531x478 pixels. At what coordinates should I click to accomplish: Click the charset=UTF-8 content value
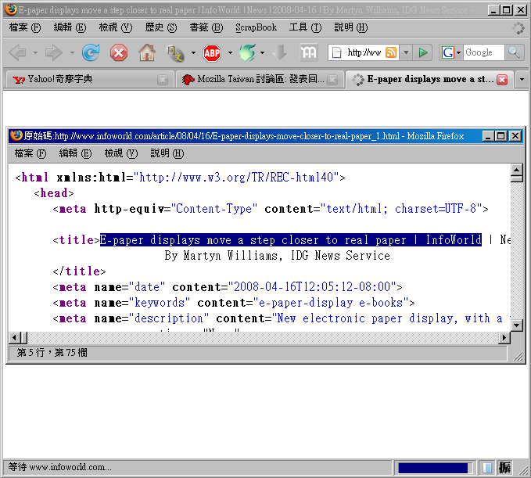436,209
